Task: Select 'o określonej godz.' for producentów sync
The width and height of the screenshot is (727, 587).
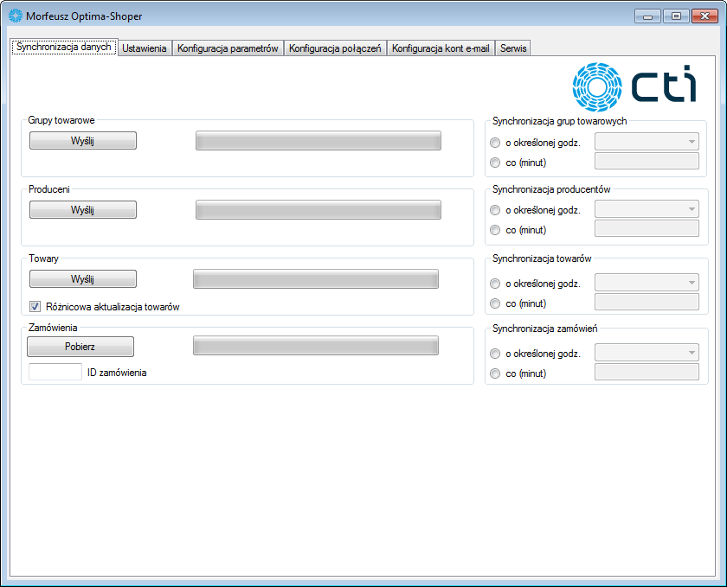Action: [495, 210]
